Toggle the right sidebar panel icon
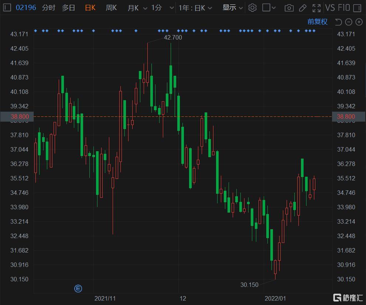Screen dimensions: 366x305 click(x=357, y=8)
